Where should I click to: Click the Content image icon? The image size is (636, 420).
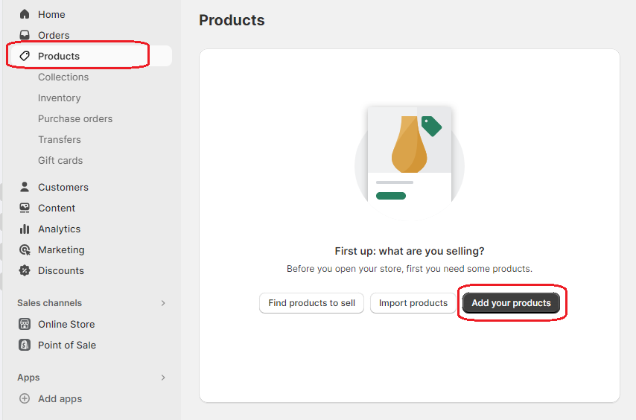point(25,208)
